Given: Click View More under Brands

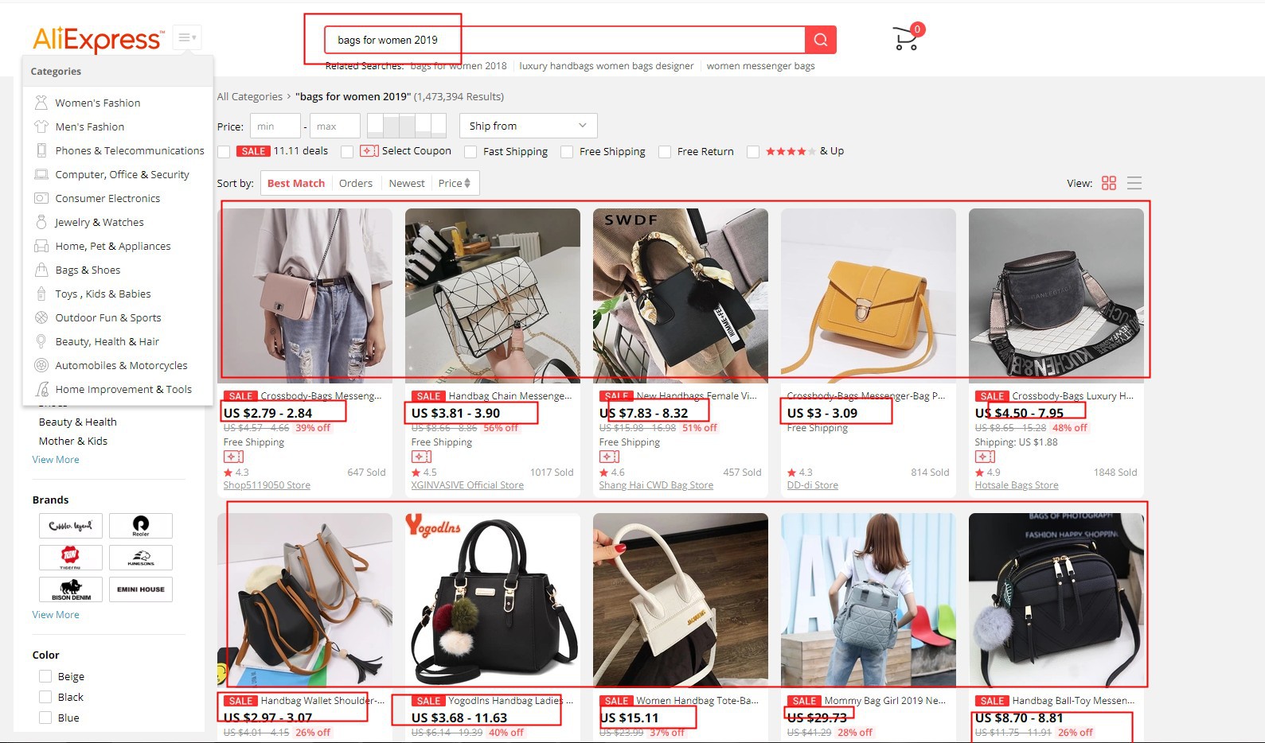Looking at the screenshot, I should point(56,615).
